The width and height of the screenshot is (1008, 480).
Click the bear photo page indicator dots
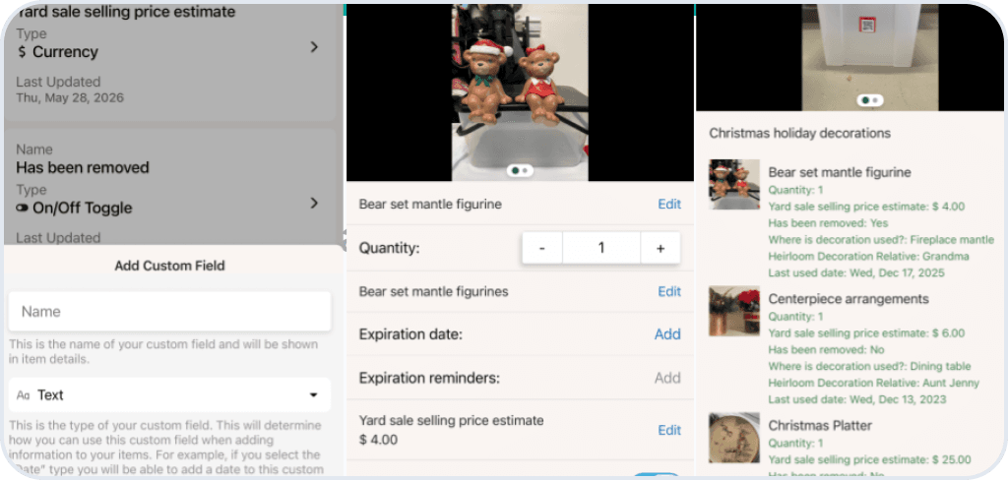coord(520,171)
